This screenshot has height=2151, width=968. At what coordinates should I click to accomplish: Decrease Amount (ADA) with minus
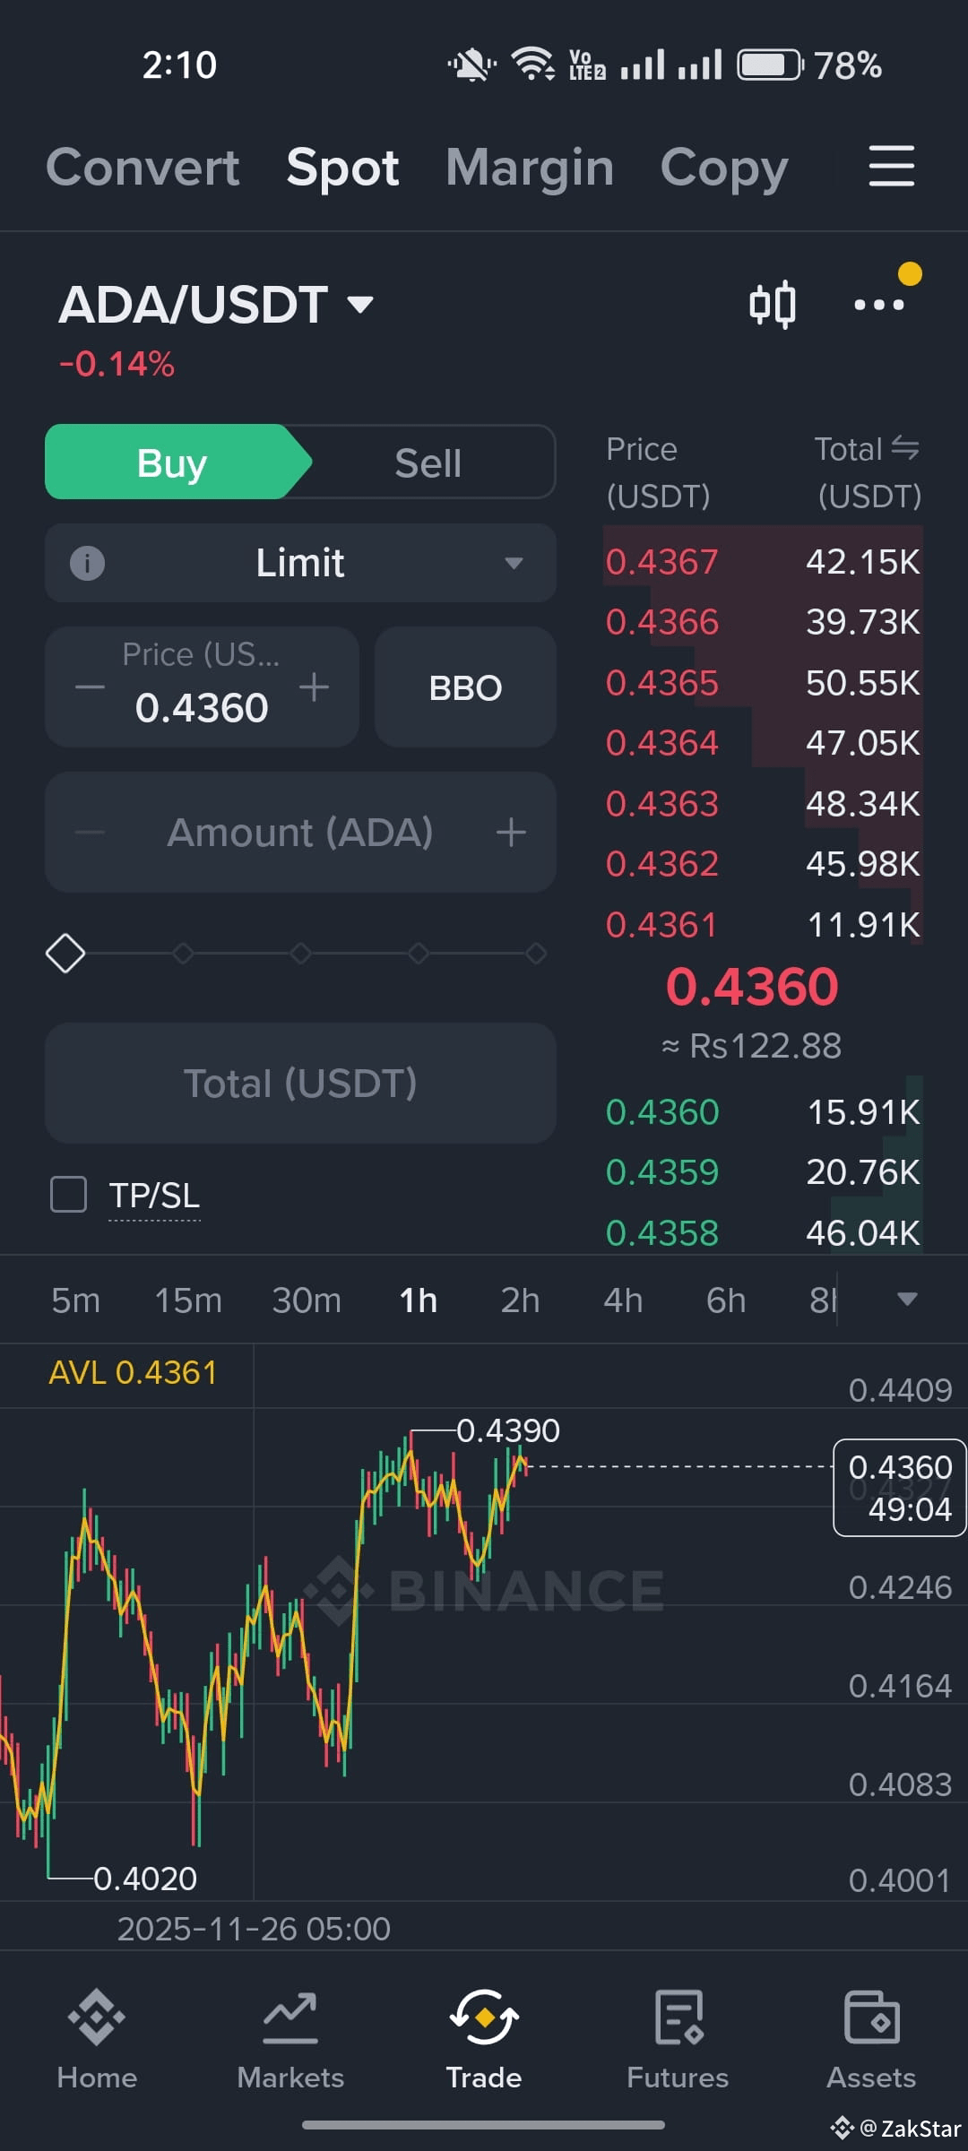(90, 833)
